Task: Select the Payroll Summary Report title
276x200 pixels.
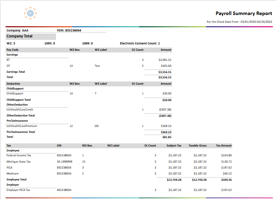Action: click(x=244, y=13)
